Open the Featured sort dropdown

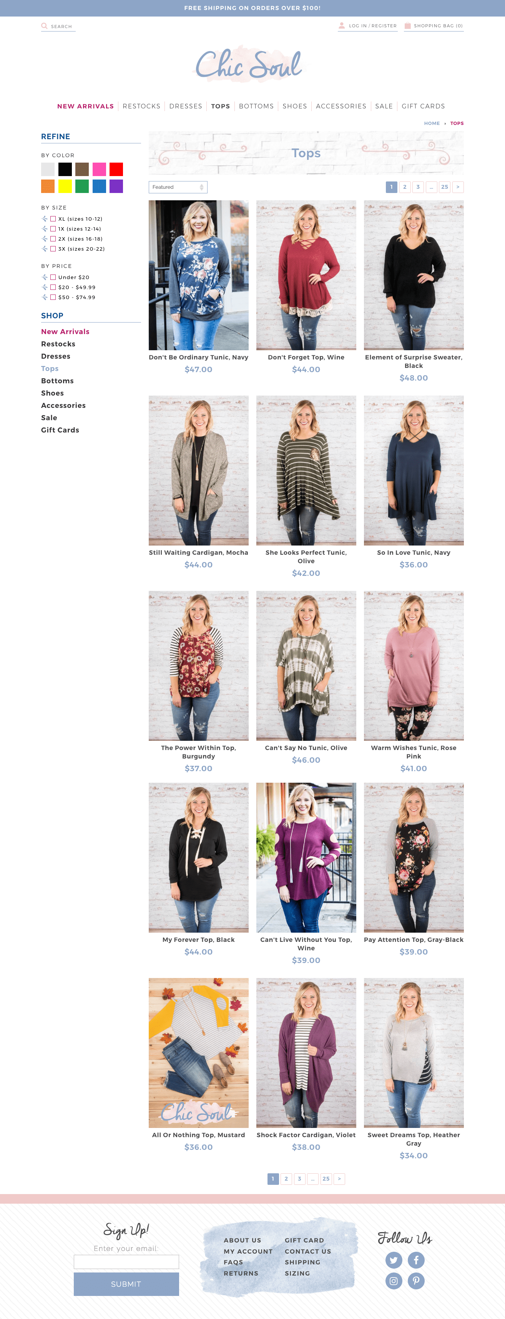pyautogui.click(x=178, y=187)
